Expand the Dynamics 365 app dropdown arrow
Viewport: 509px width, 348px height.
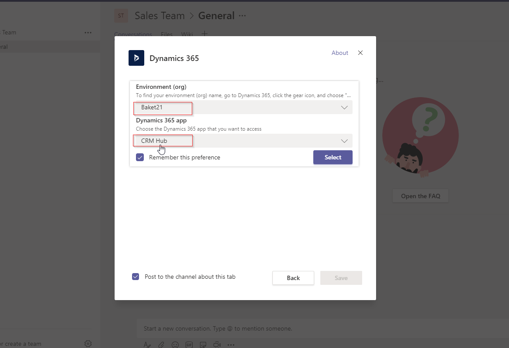(x=344, y=141)
